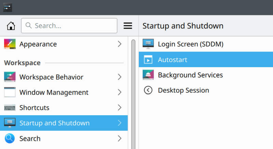Go to the home overview page

click(x=11, y=26)
